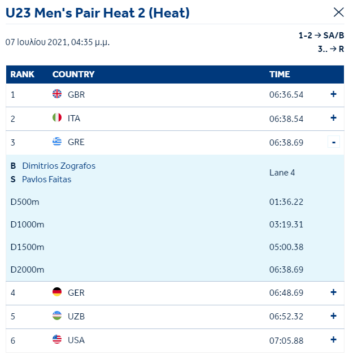The width and height of the screenshot is (349, 355).
Task: Click the Italy flag icon
Action: pos(57,117)
